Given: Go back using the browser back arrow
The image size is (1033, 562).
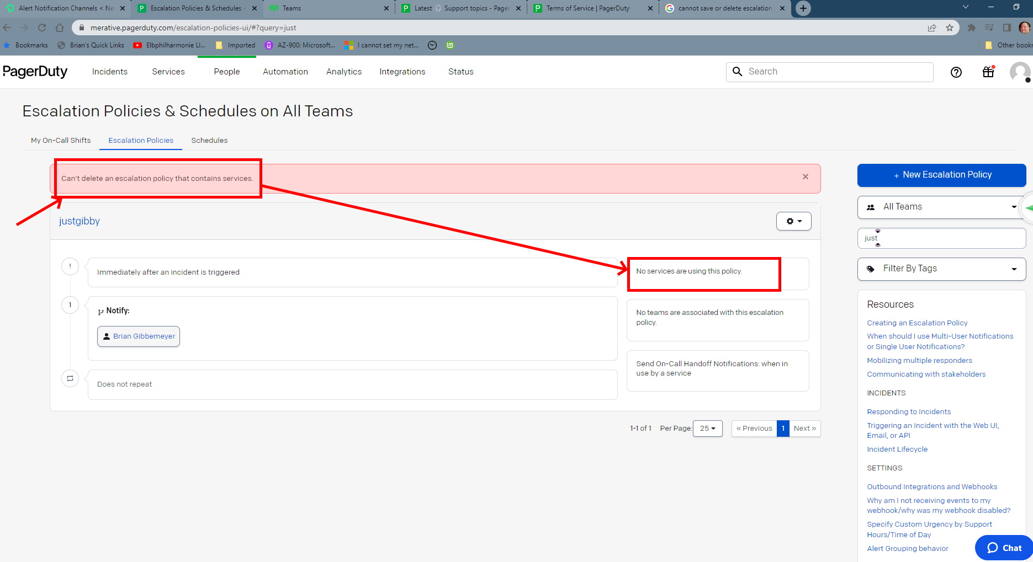Looking at the screenshot, I should pyautogui.click(x=7, y=28).
